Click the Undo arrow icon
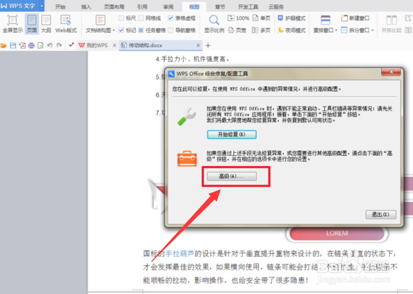Image resolution: width=413 pixels, height=294 pixels. [50, 46]
